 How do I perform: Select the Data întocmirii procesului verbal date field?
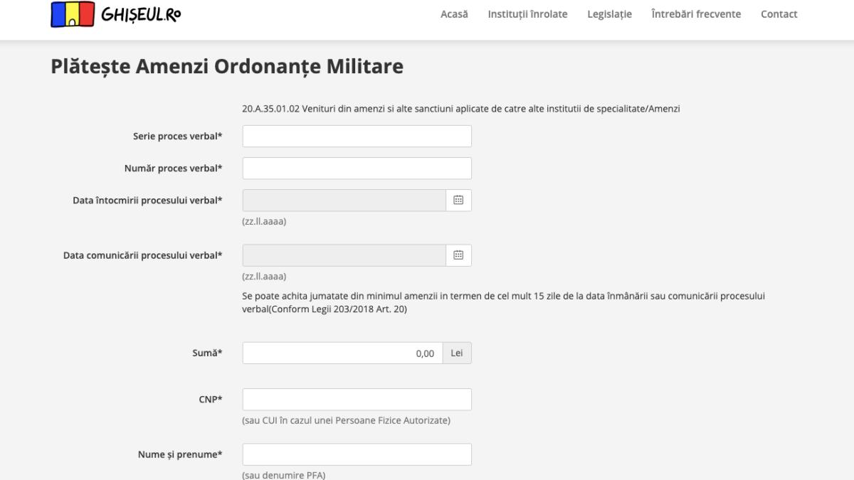pos(344,201)
